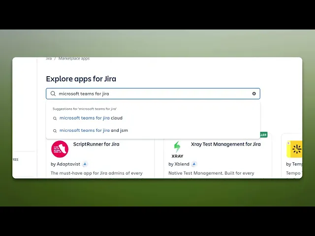Click the search icon beside the 'and jsm' suggestion
This screenshot has height=236, width=315.
55,131
